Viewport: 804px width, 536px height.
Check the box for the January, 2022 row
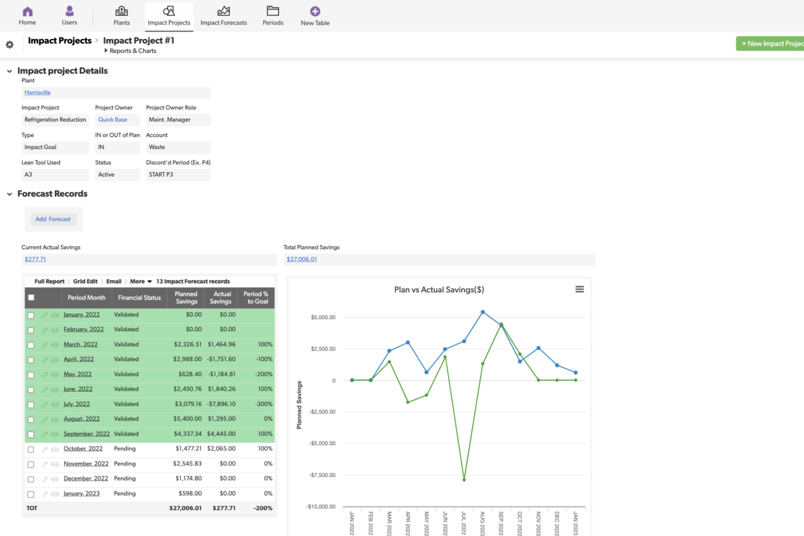[x=31, y=315]
